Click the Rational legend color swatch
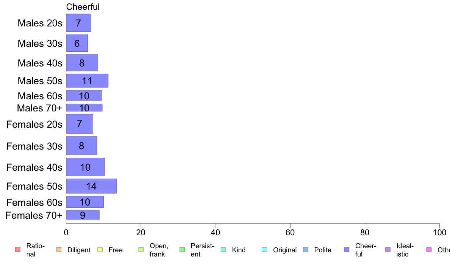 click(18, 250)
